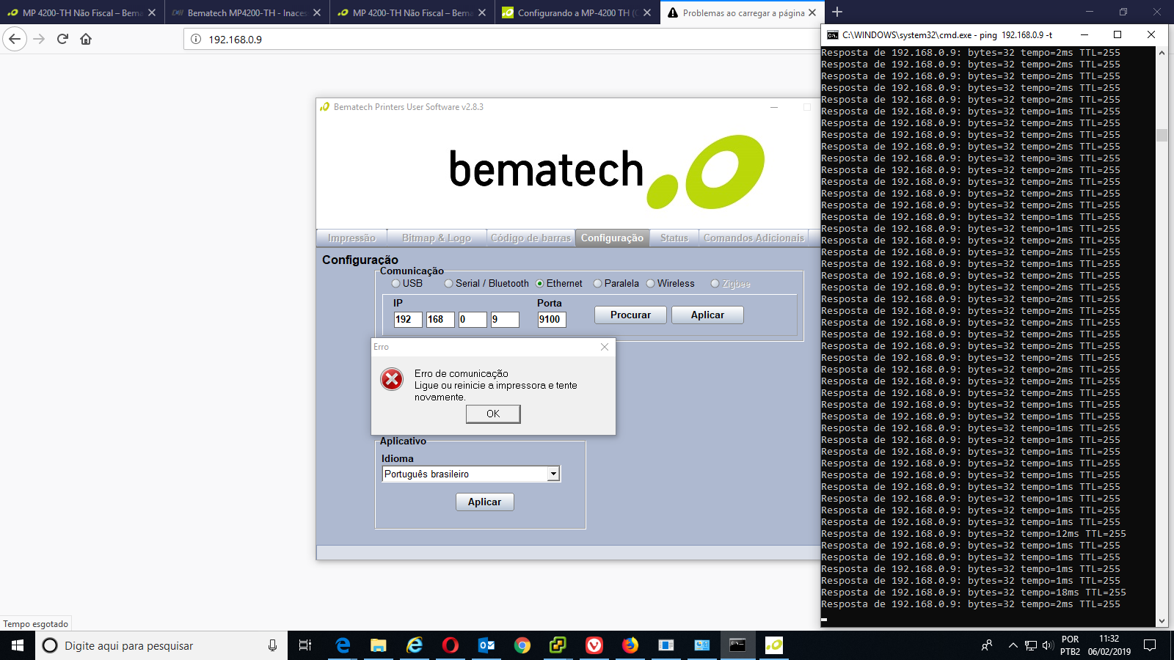This screenshot has height=660, width=1174.
Task: Switch to cmd window via taskbar icon
Action: (737, 645)
